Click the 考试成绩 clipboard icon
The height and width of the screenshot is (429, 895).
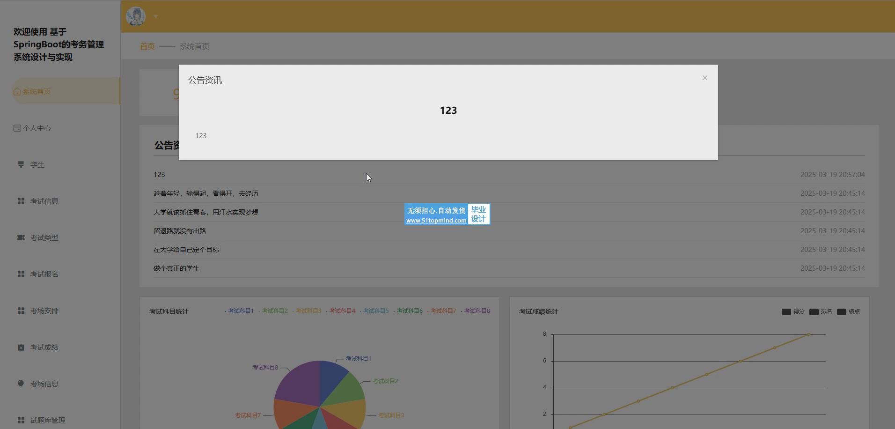click(21, 347)
